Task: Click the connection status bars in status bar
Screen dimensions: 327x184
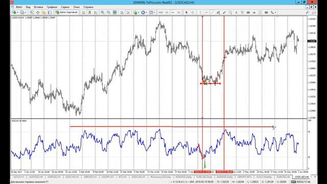Action: [x=293, y=182]
